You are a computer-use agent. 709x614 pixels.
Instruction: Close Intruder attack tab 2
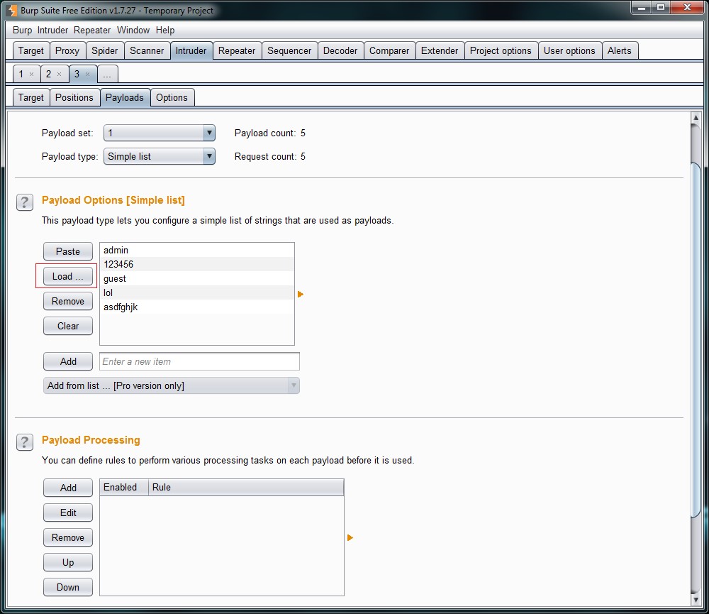[59, 75]
